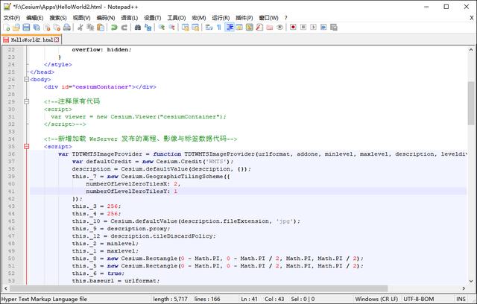The width and height of the screenshot is (477, 304).
Task: Undo the last edit with the green arrow
Action: (114, 28)
